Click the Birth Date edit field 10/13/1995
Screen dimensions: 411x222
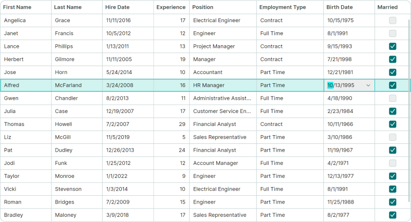(345, 85)
